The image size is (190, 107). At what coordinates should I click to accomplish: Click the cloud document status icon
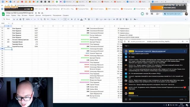[x=42, y=13]
